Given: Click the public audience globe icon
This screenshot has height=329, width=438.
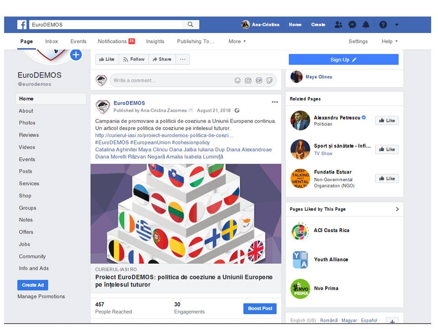Looking at the screenshot, I should pyautogui.click(x=237, y=111).
